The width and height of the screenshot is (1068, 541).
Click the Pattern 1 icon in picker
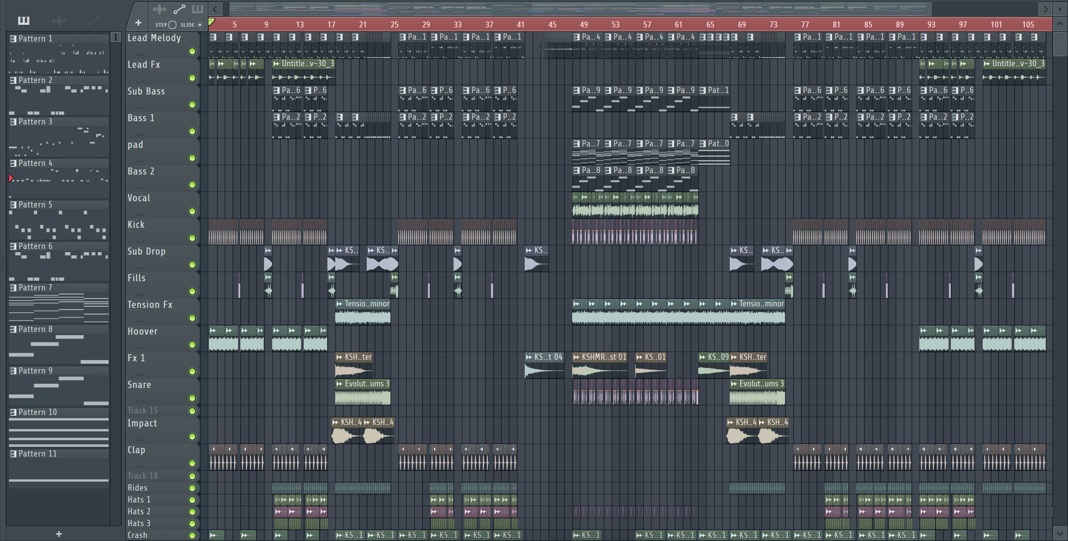click(13, 39)
